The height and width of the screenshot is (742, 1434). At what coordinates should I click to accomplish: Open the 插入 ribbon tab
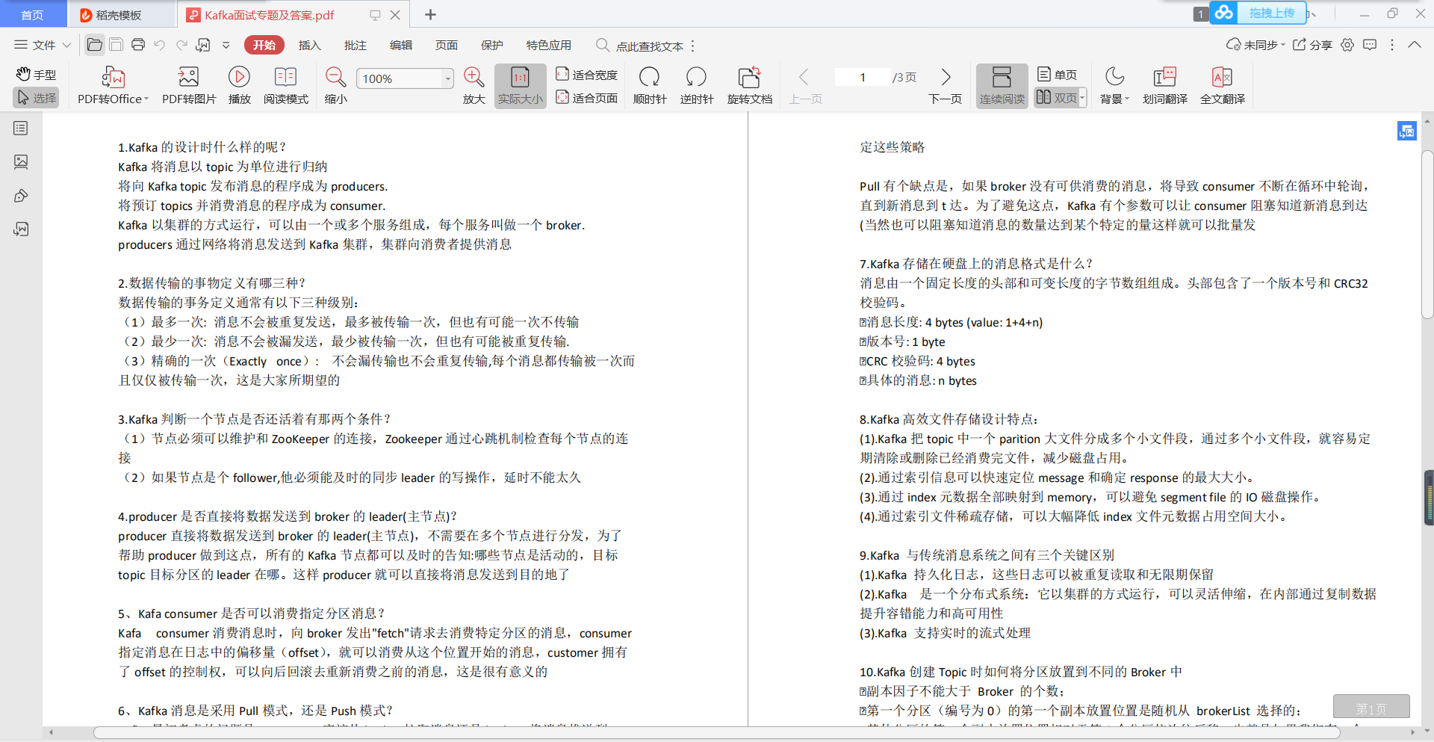click(309, 45)
